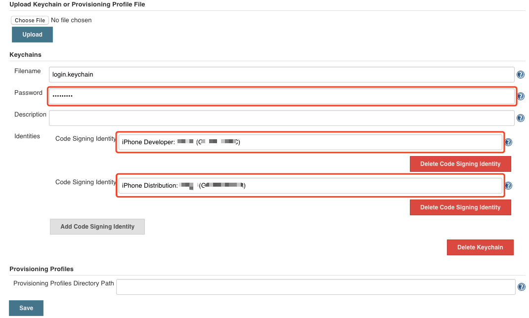The width and height of the screenshot is (529, 318).
Task: Open help for the Description field
Action: [521, 118]
